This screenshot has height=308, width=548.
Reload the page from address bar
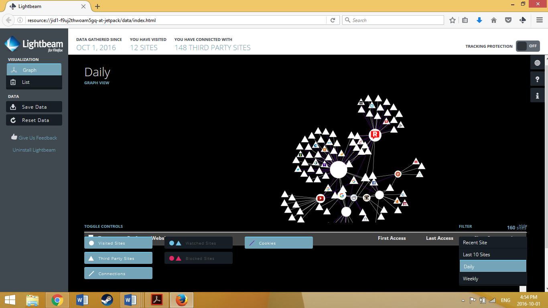click(x=333, y=20)
